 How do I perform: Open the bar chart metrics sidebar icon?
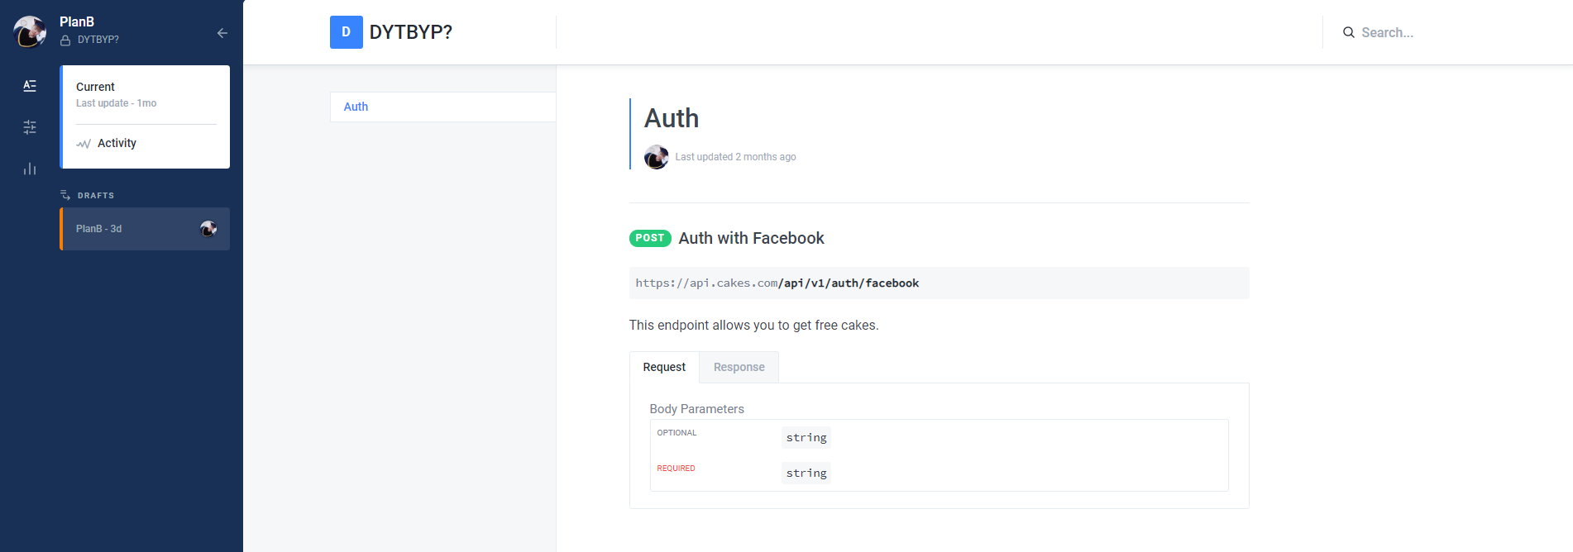click(30, 169)
